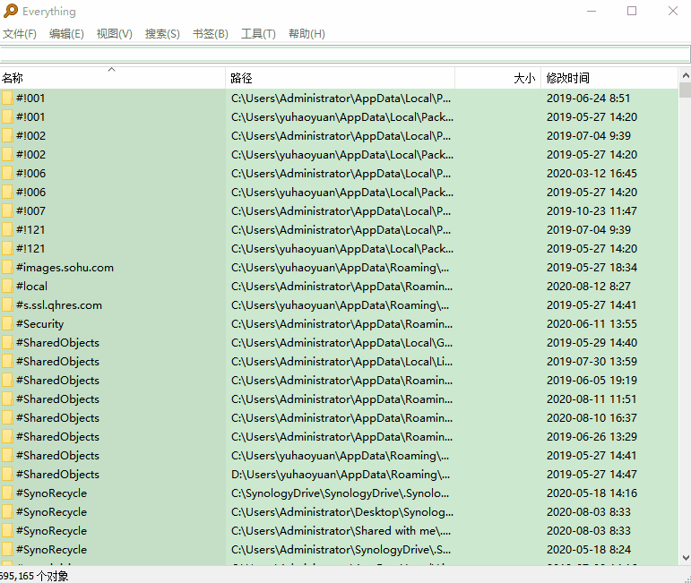
Task: Select #s.ssl.qhres.com folder name
Action: 59,304
